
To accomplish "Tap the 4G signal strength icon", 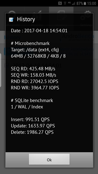I will [x=71, y=3].
